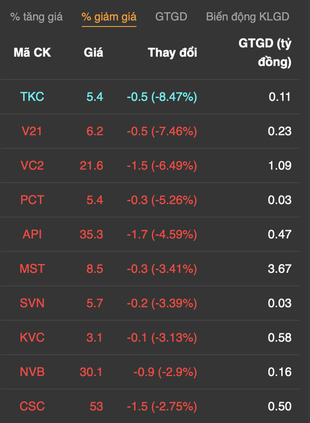Switch to the % tăng giá tab

pyautogui.click(x=36, y=17)
